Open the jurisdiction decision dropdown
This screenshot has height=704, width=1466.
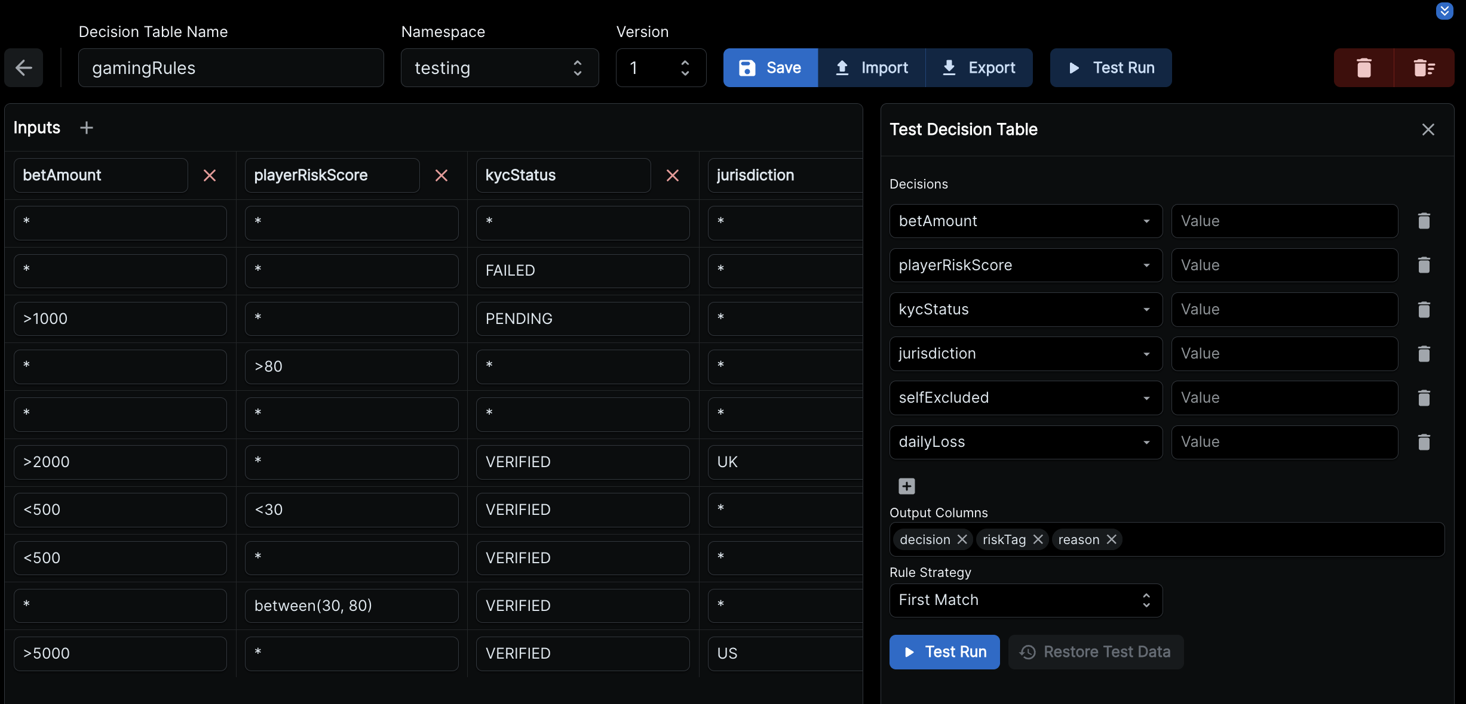coord(1026,354)
